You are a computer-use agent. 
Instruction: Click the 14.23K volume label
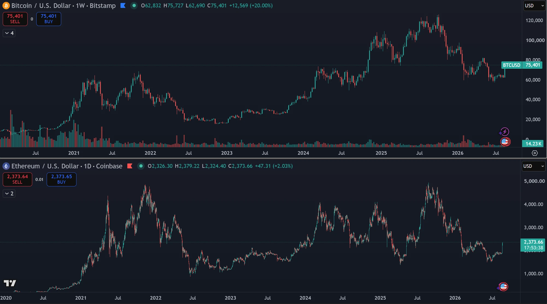533,144
